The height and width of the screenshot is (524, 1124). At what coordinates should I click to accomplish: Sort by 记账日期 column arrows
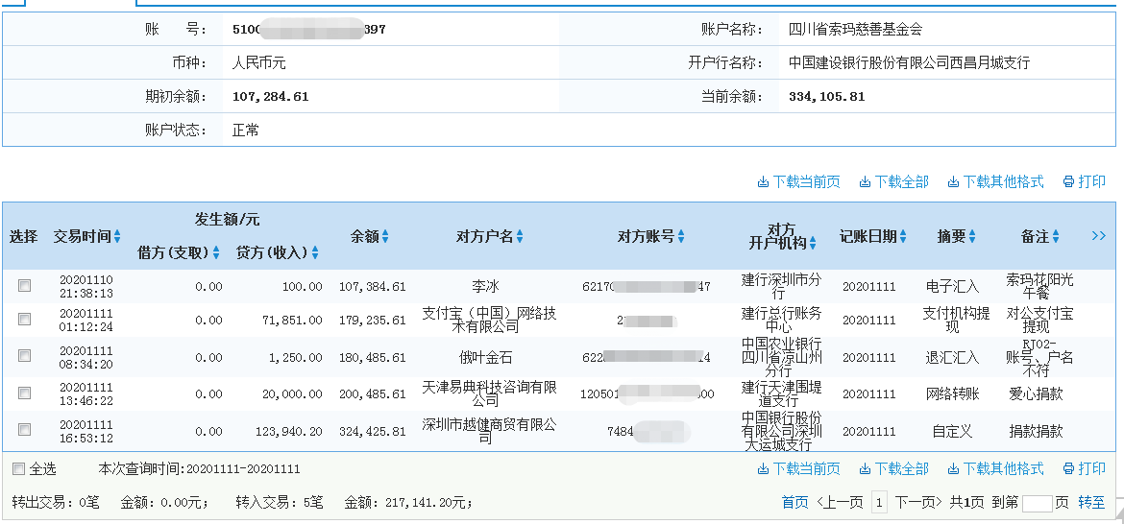903,236
